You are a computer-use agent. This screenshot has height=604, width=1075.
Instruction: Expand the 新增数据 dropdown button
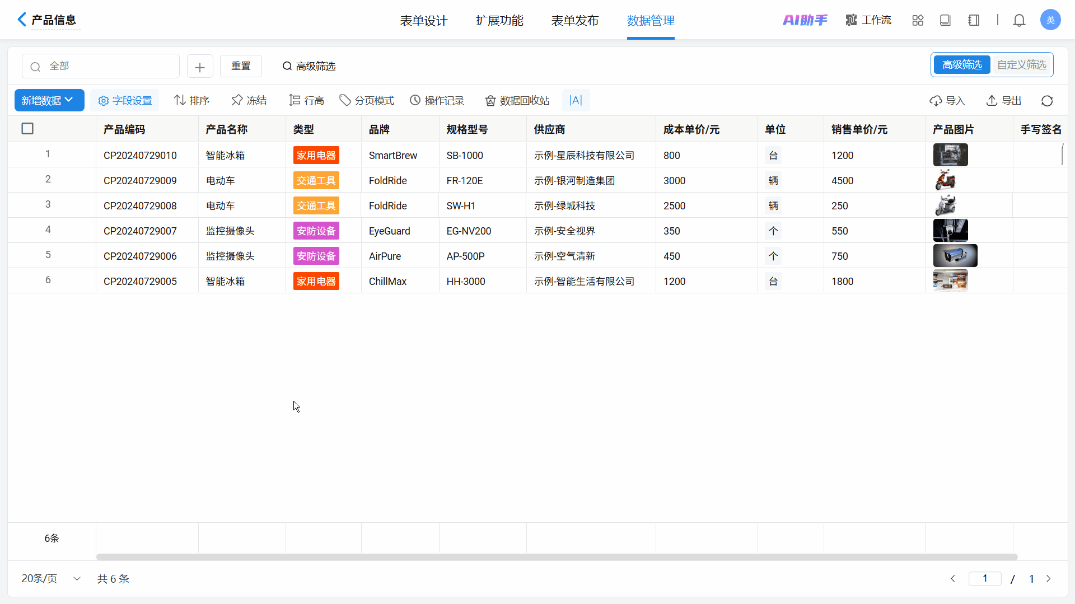click(x=49, y=100)
